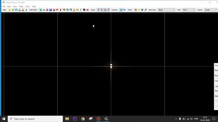Image resolution: width=218 pixels, height=122 pixels.
Task: Toggle the third snap magnet button
Action: point(105,10)
